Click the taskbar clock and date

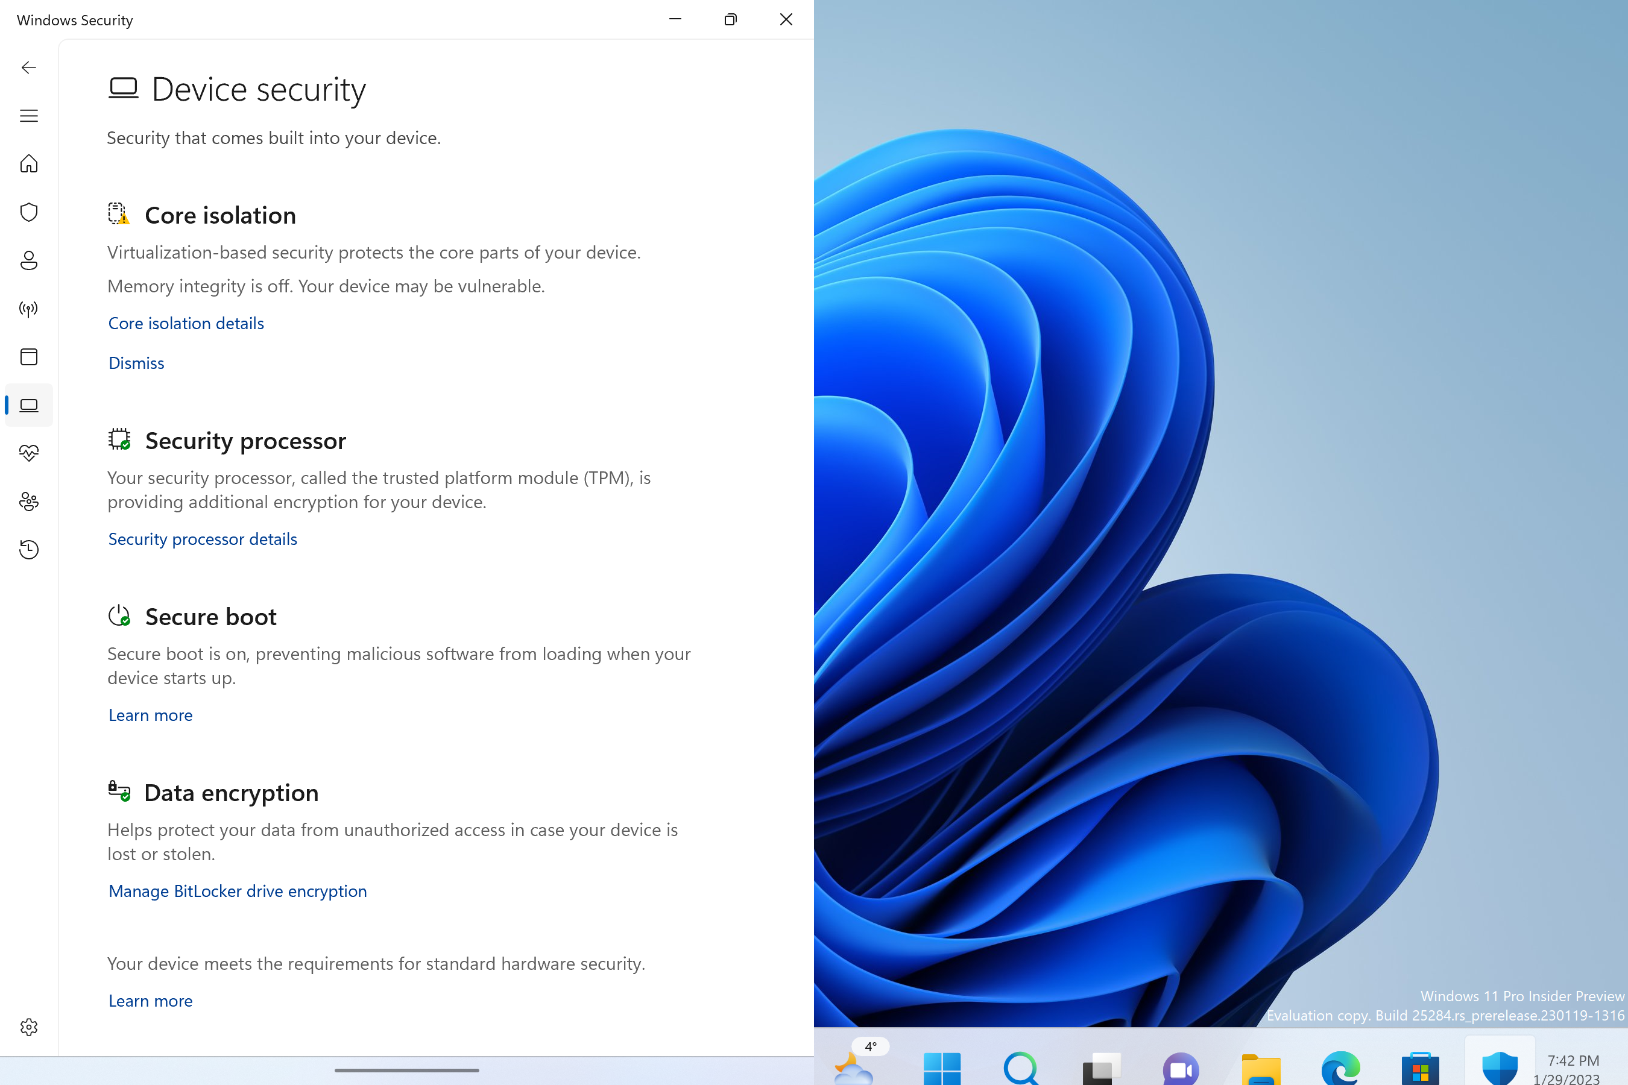click(x=1571, y=1068)
